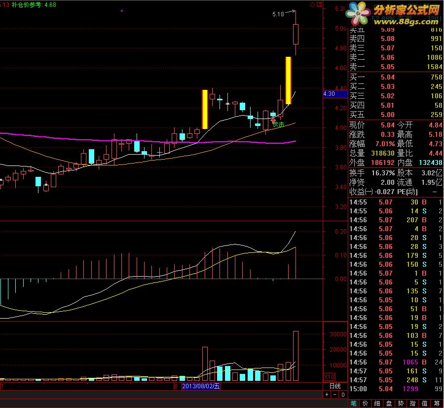The height and width of the screenshot is (408, 444).
Task: Click the 买三 bid row at 5.02
Action: (396, 96)
